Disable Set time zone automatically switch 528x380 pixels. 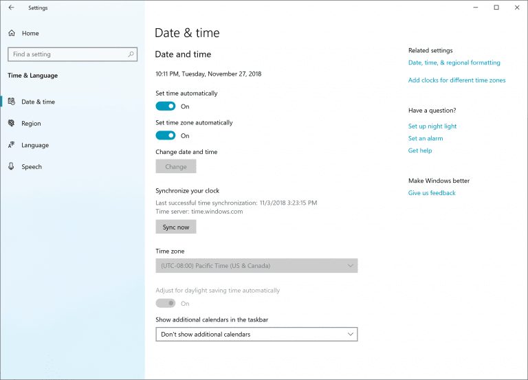pos(166,135)
